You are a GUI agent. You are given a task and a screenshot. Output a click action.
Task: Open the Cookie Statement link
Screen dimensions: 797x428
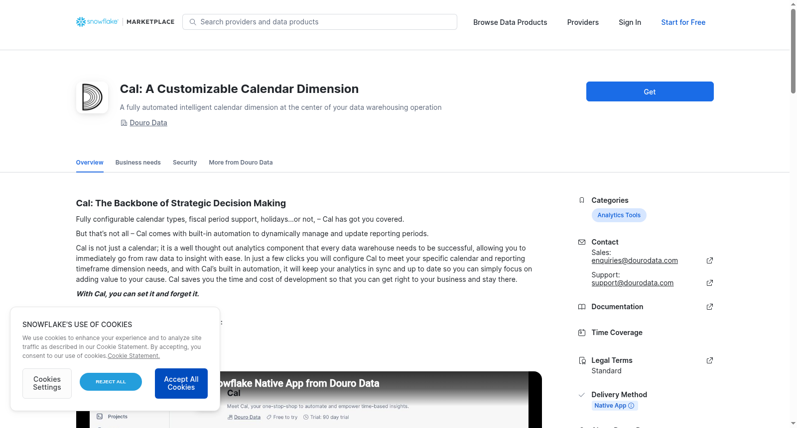click(133, 356)
